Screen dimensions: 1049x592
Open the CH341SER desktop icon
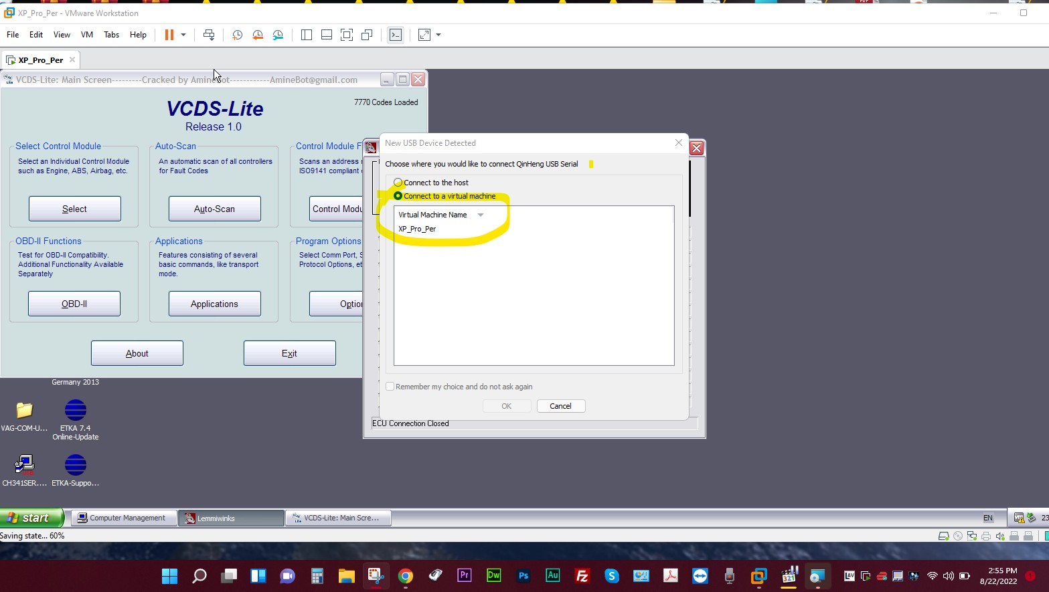(25, 470)
